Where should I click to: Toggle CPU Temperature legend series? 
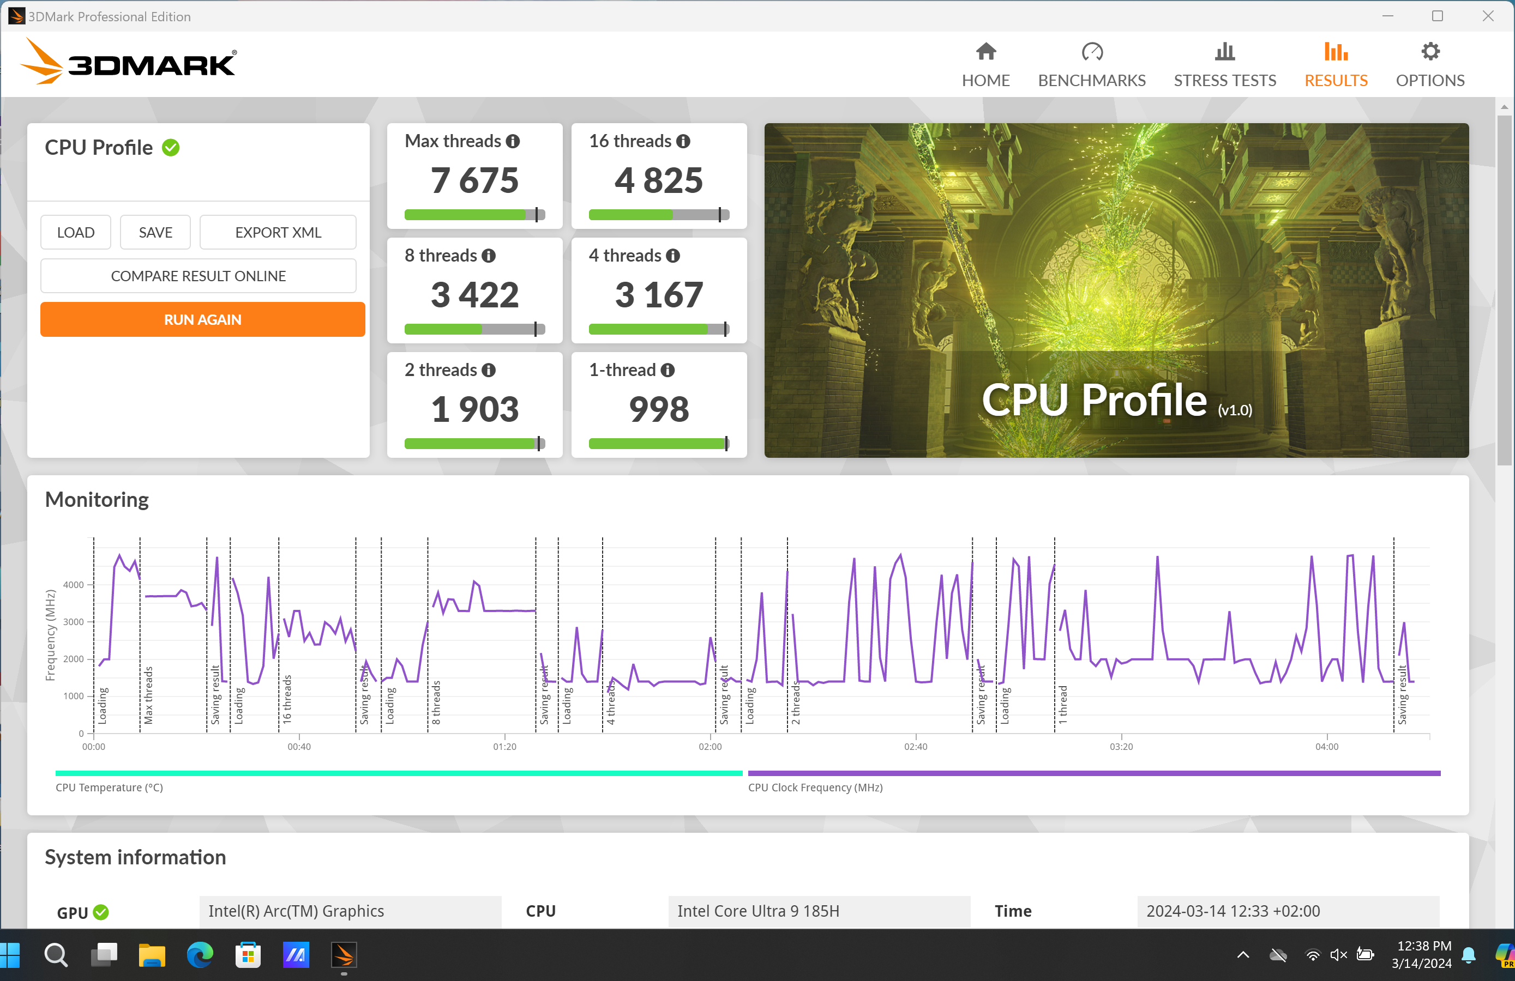pos(399,781)
